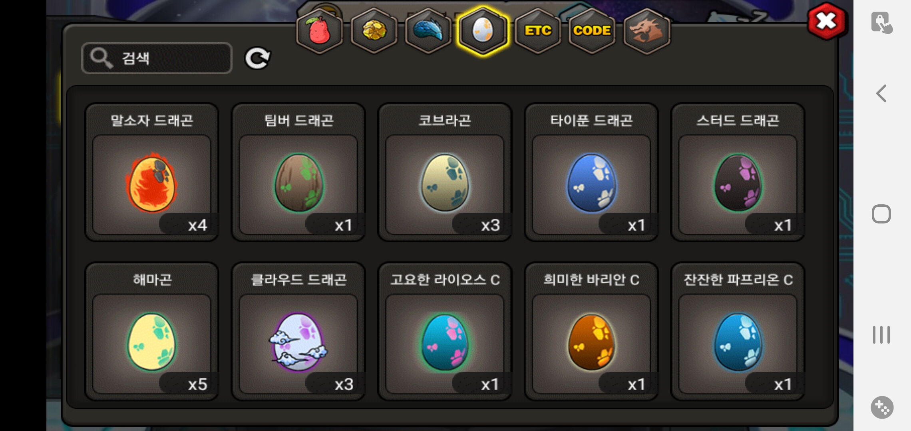Select the 말소자 드래곤 flaming egg
Screen dimensions: 911x431
(152, 172)
